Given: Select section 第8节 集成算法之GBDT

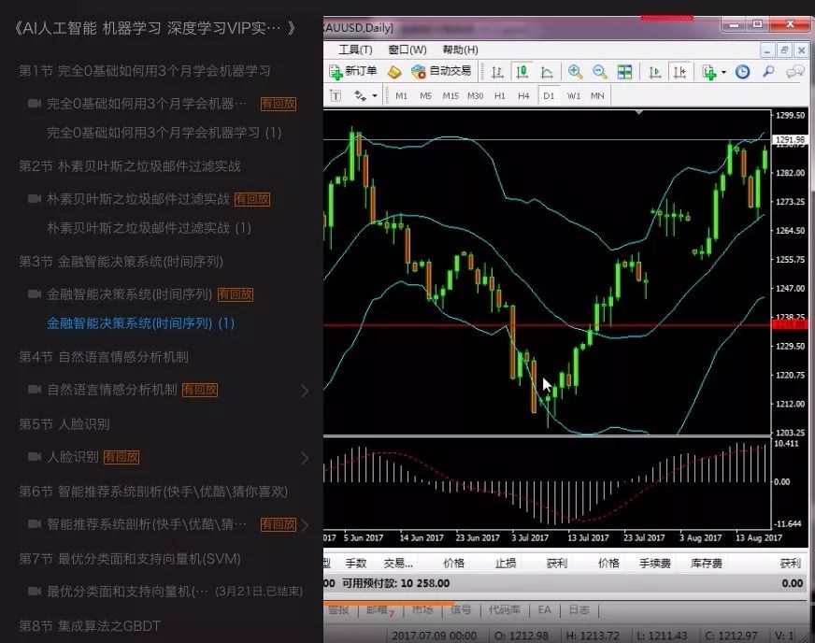Looking at the screenshot, I should pos(90,626).
